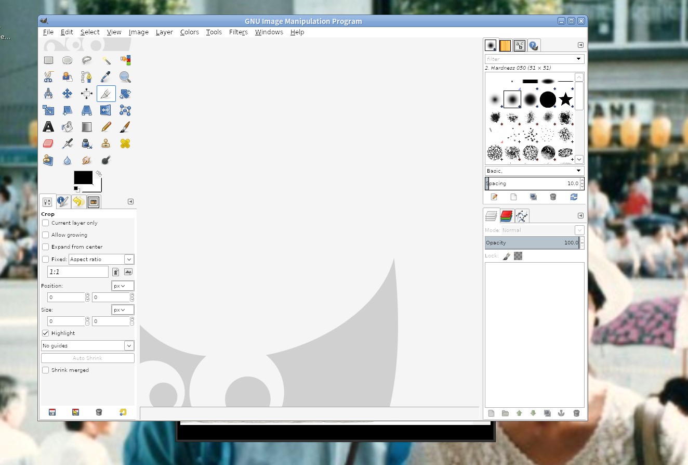Pick the Move tool
The image size is (688, 465).
(67, 94)
